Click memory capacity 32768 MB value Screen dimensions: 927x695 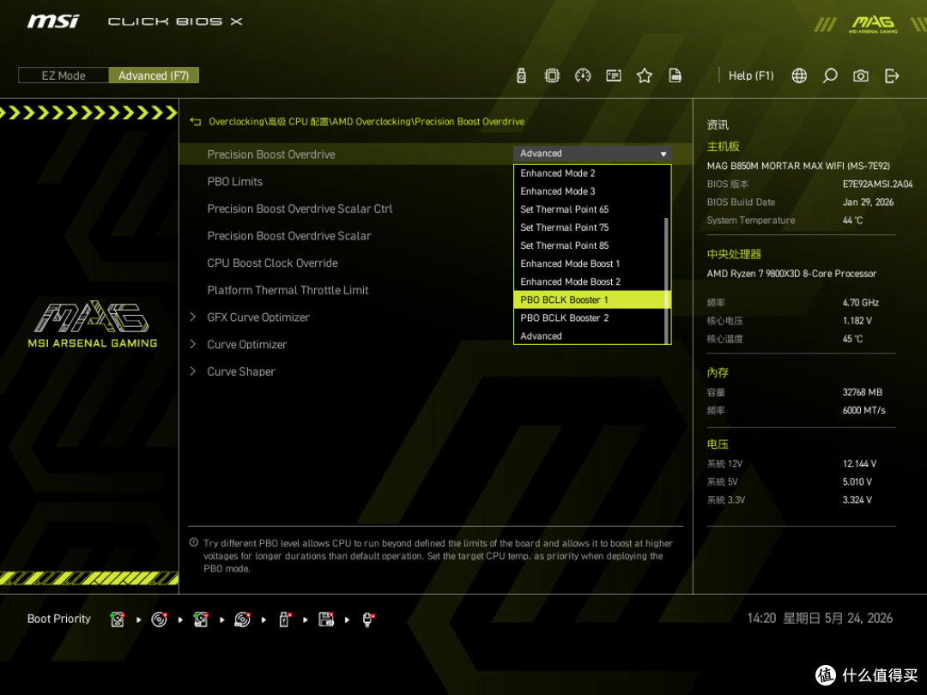pos(863,392)
